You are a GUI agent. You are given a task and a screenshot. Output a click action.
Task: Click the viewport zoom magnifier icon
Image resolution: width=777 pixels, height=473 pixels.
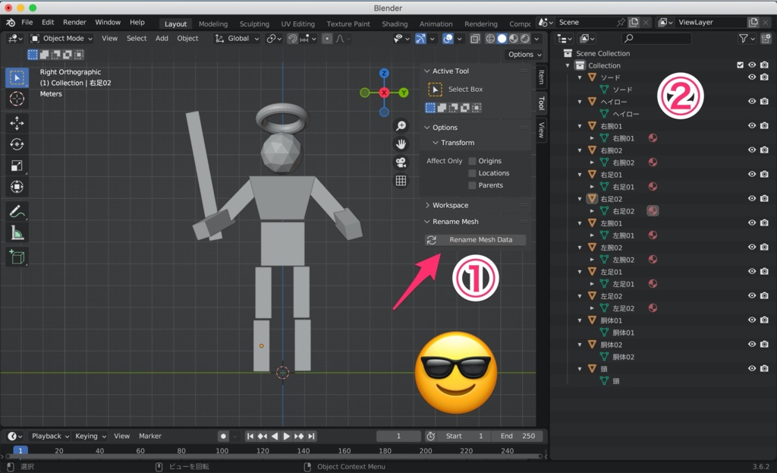tap(401, 126)
